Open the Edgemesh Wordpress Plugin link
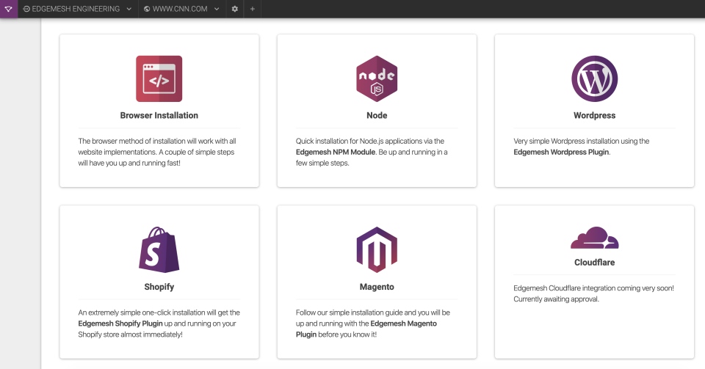Viewport: 705px width, 369px height. [561, 152]
